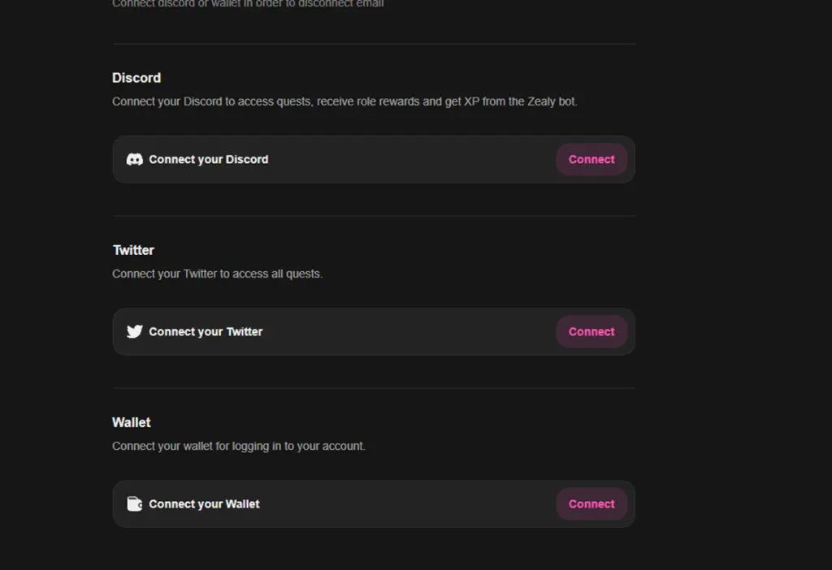
Task: Click the "Connect your Wallet" label
Action: (x=204, y=504)
